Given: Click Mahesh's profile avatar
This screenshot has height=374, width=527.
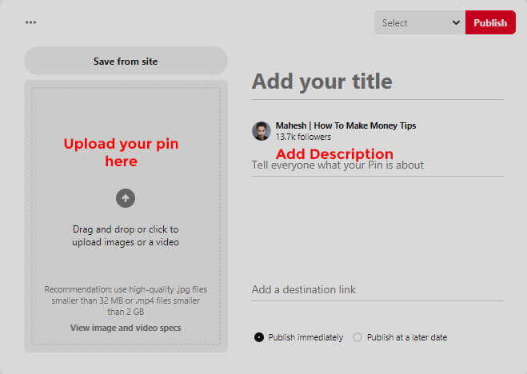Looking at the screenshot, I should (x=262, y=131).
